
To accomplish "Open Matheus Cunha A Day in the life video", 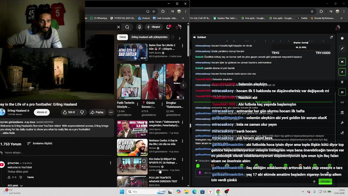I will coord(132,147).
